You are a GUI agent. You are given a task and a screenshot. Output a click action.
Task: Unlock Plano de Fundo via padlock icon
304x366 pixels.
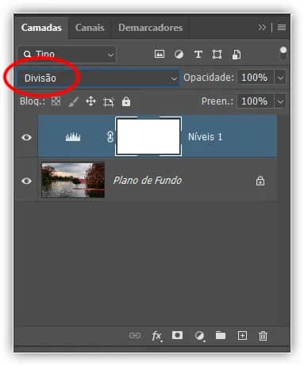point(260,181)
